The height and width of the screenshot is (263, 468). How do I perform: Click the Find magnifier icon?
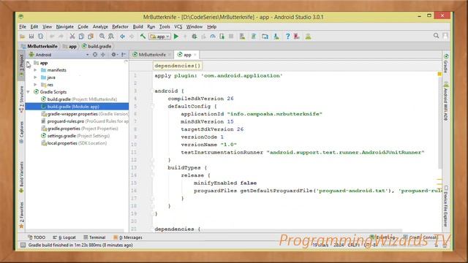point(102,37)
